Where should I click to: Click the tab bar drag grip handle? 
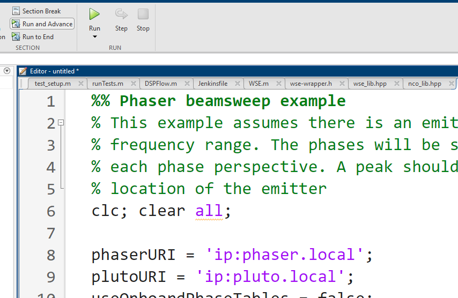tap(21, 84)
